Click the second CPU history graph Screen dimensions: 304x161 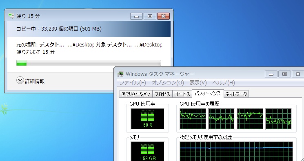point(221,119)
